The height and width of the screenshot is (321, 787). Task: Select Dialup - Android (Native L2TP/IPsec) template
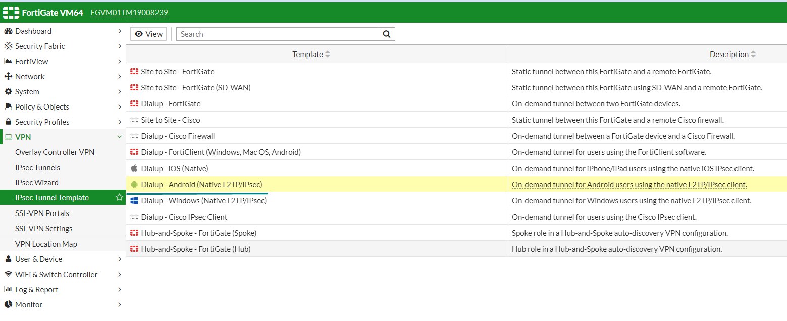202,185
